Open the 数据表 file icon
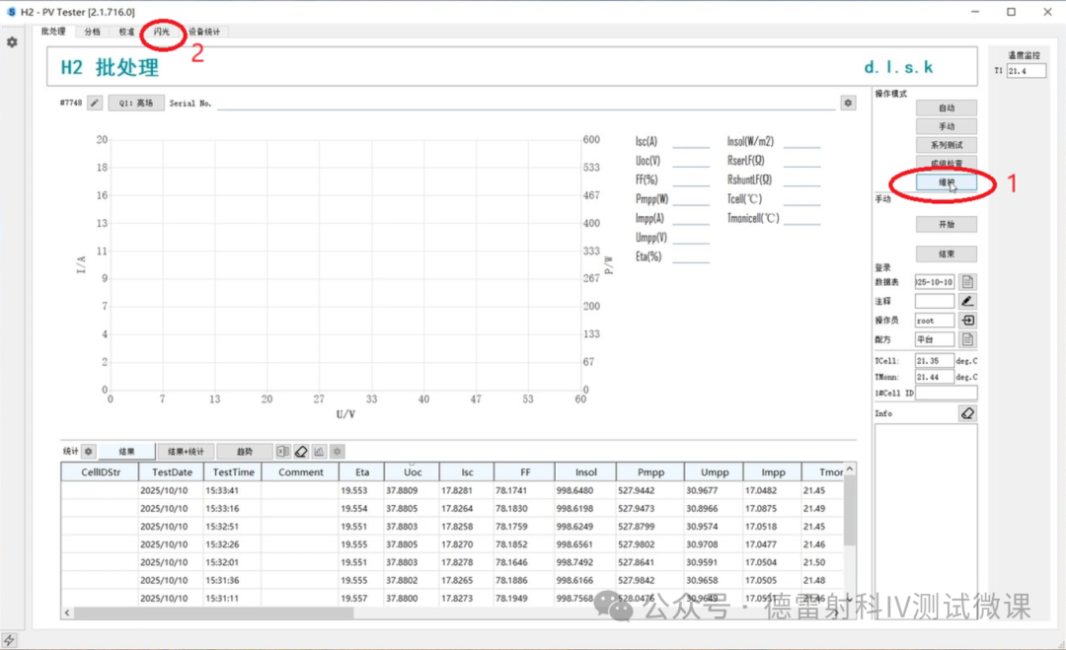This screenshot has width=1066, height=650. click(968, 282)
